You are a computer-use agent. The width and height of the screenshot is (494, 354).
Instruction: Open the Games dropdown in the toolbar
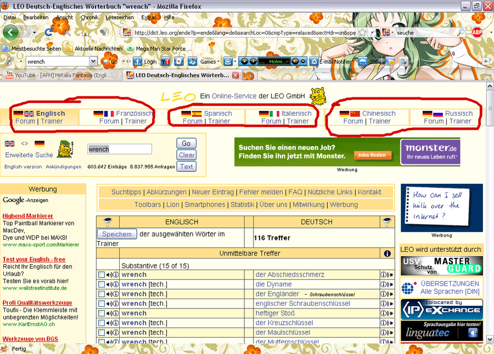click(210, 61)
